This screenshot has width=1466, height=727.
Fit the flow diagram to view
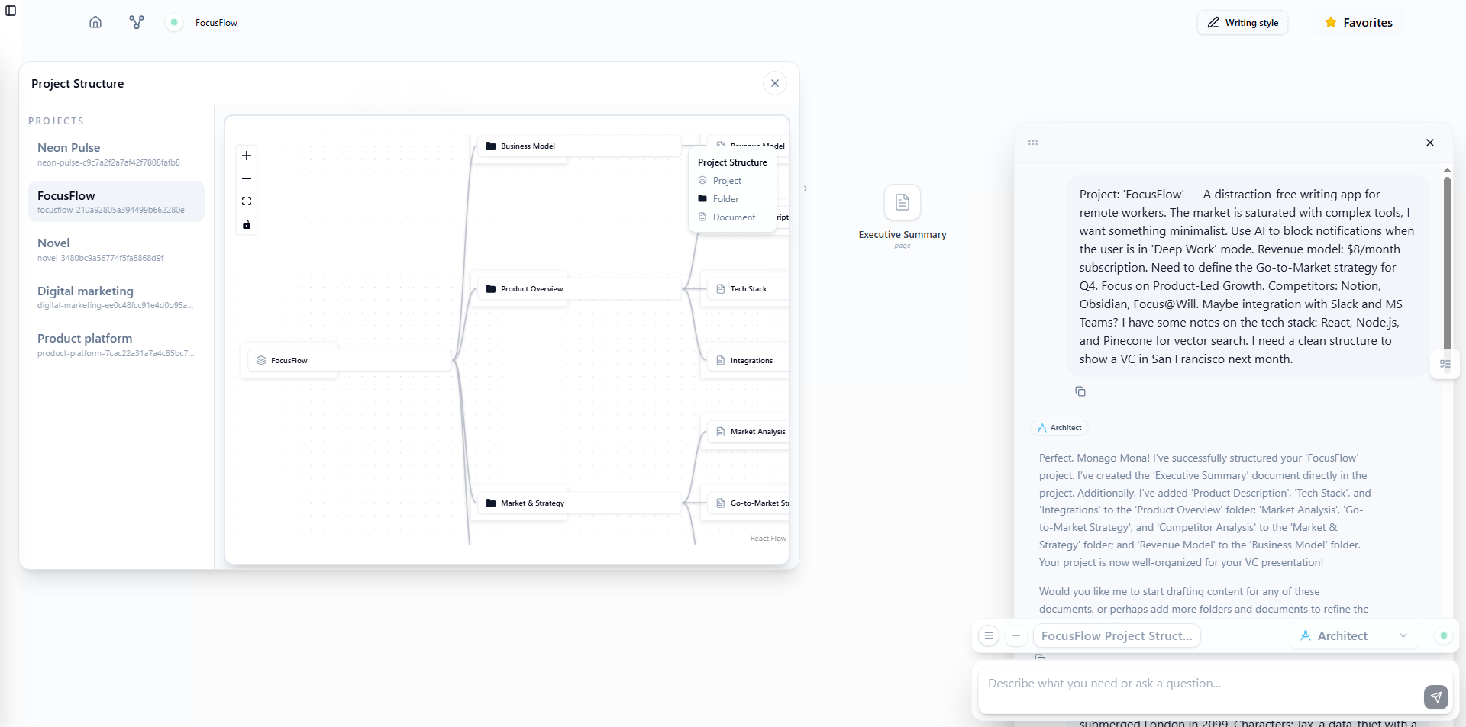tap(247, 201)
